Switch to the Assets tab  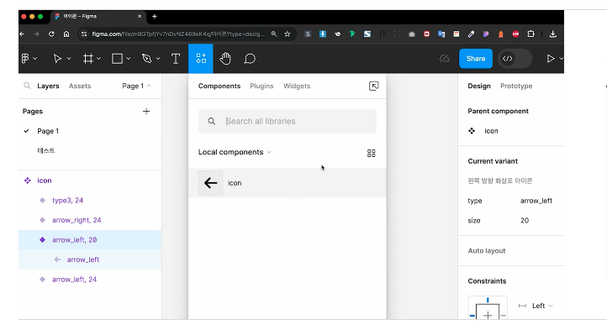(x=80, y=86)
